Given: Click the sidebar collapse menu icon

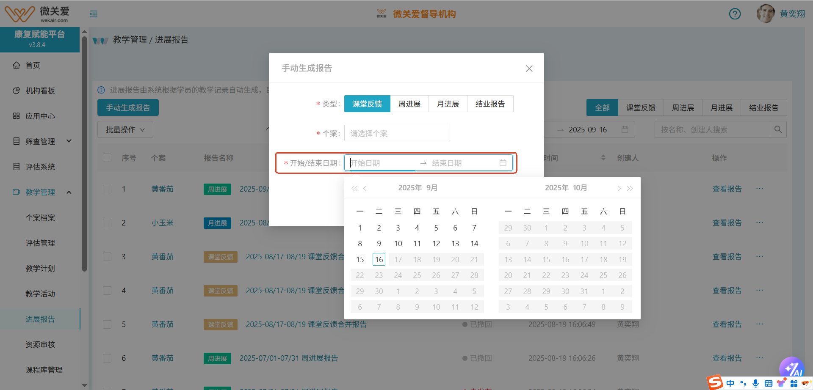Looking at the screenshot, I should [94, 14].
